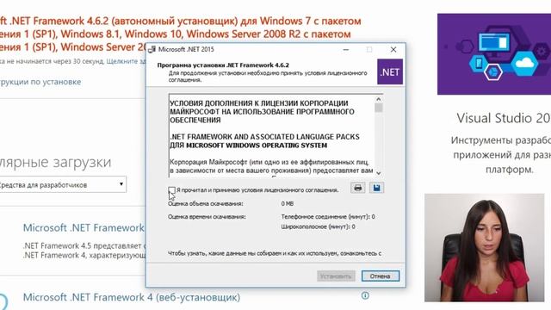Close the Microsoft .NET 2015 dialog
Image resolution: width=551 pixels, height=310 pixels.
[x=393, y=50]
